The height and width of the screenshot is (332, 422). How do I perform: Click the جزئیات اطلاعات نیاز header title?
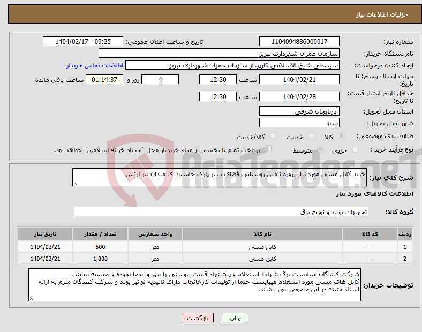382,14
